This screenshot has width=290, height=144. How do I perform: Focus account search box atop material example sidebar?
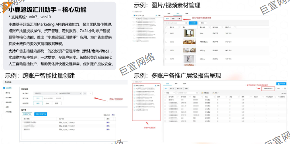tap(147, 12)
